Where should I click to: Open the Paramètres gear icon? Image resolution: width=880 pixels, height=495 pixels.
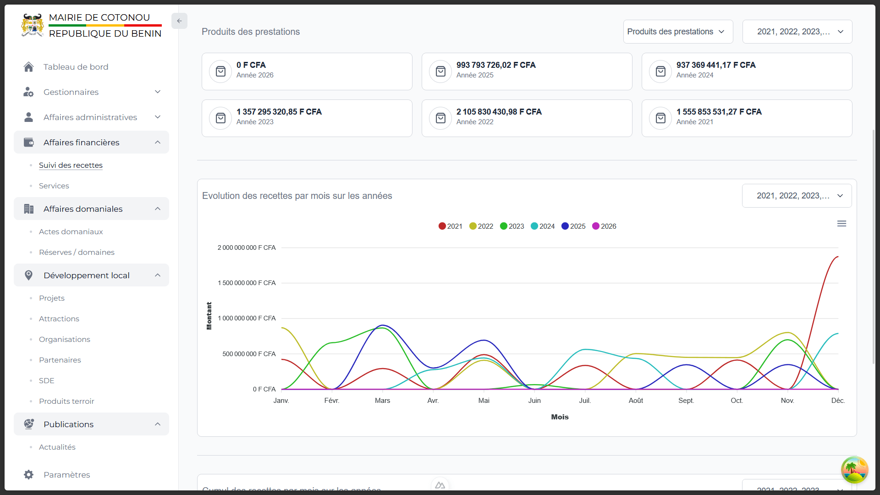(28, 475)
